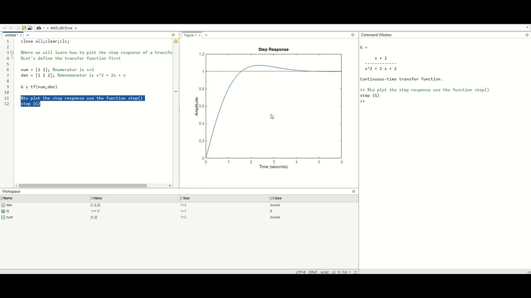Screen dimensions: 531x298
Task: Select the num variable in Workspace
Action: (10, 217)
